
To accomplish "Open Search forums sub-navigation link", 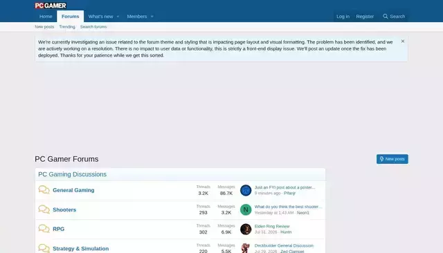I will 93,27.
